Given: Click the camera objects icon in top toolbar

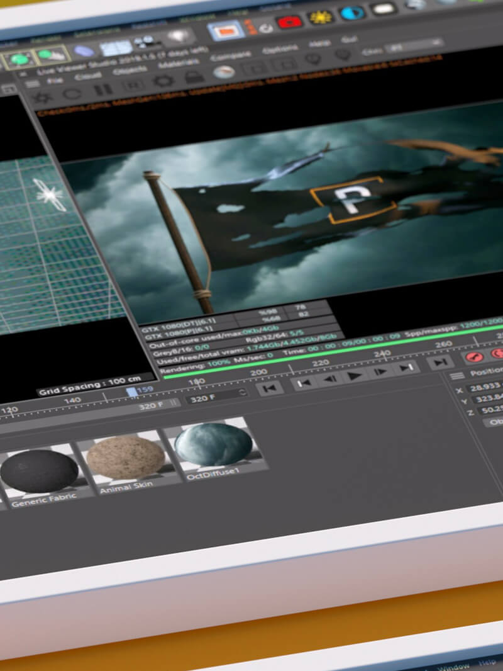Looking at the screenshot, I should (x=146, y=42).
